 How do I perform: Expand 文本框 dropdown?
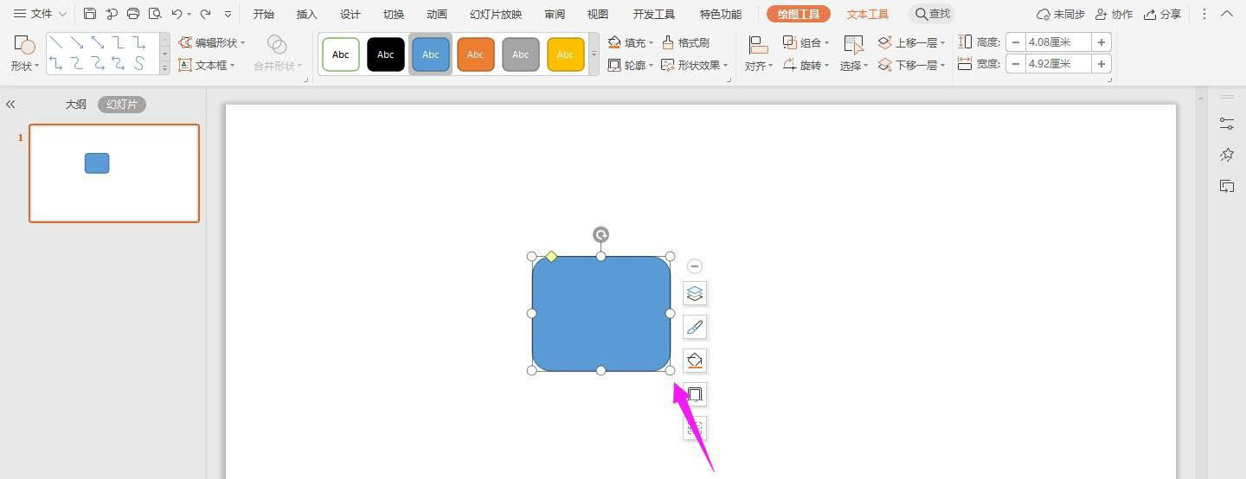click(233, 65)
